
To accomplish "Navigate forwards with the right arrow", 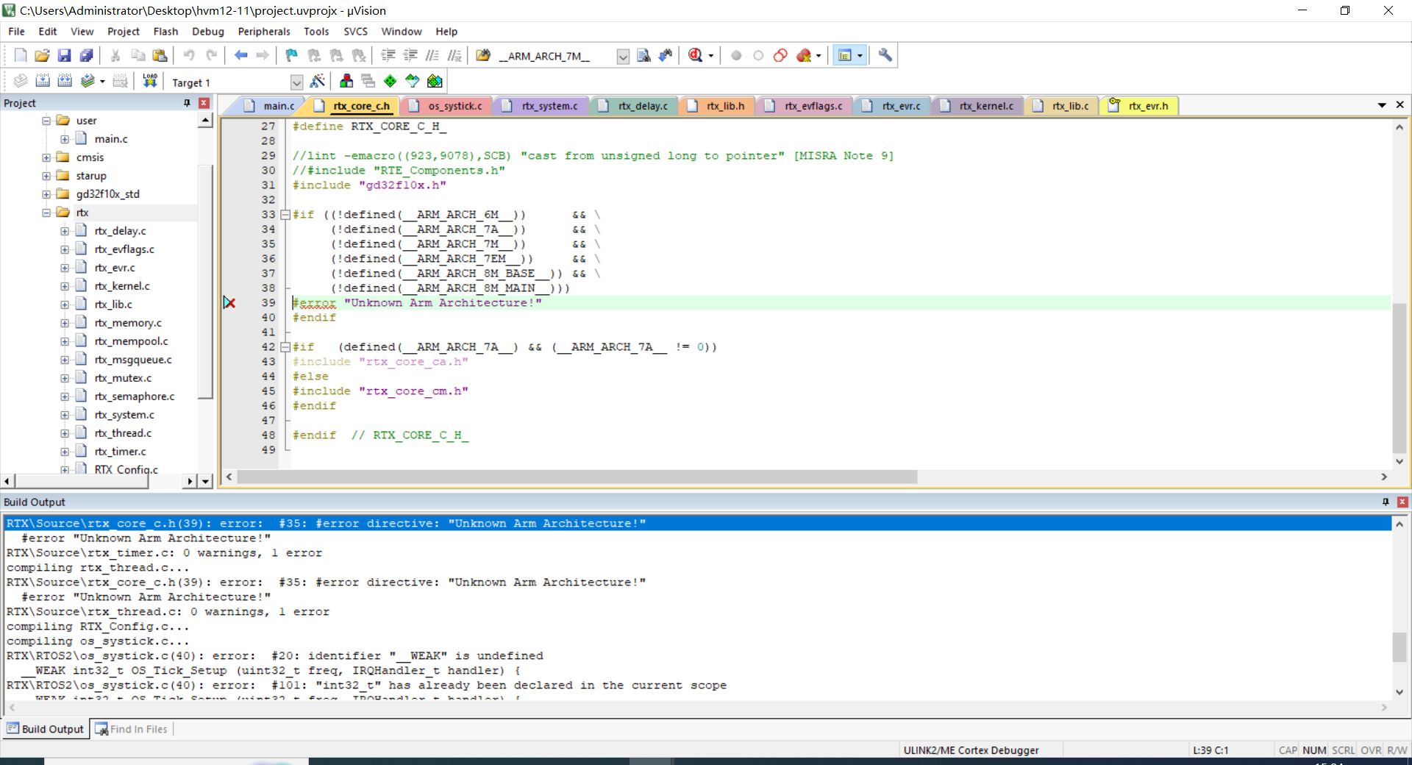I will tap(263, 55).
